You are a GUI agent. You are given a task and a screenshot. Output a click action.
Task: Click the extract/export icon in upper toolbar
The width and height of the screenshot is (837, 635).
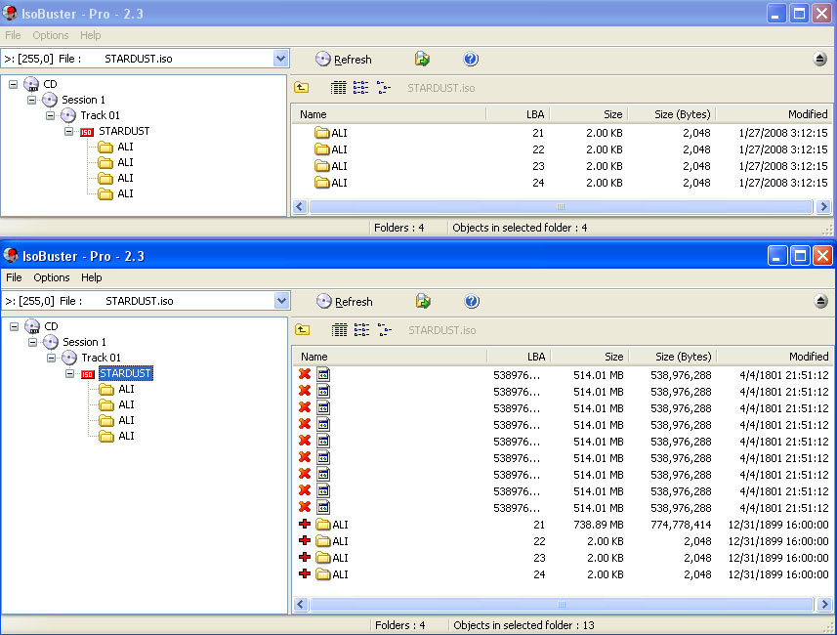tap(422, 59)
